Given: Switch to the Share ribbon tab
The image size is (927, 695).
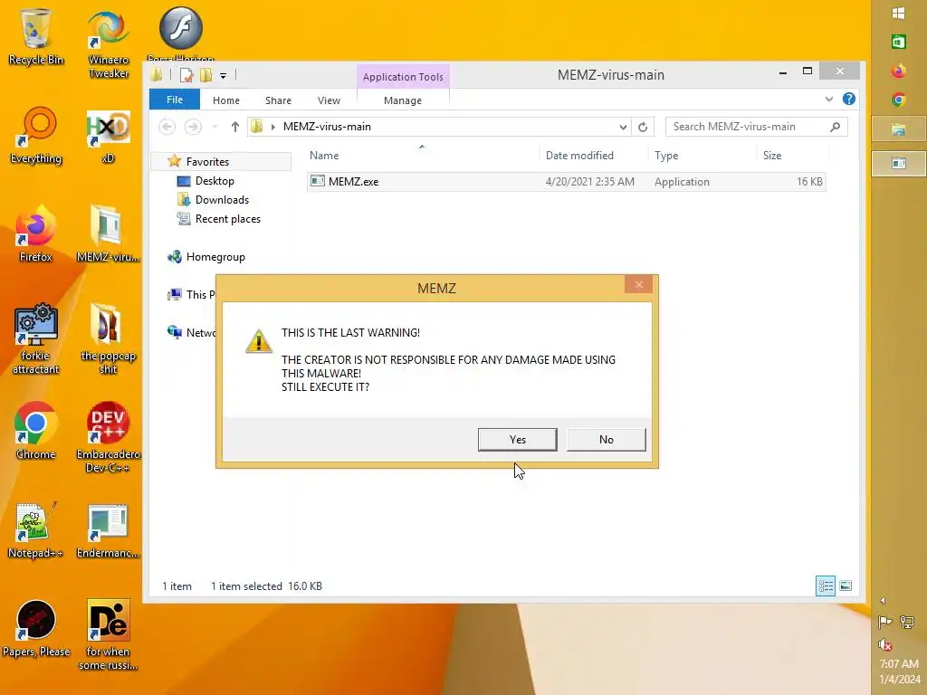Looking at the screenshot, I should click(278, 100).
